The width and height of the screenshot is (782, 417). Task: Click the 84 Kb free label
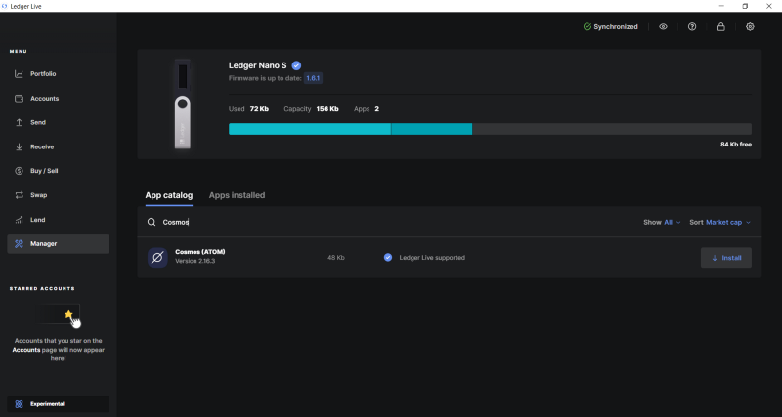[x=736, y=145]
